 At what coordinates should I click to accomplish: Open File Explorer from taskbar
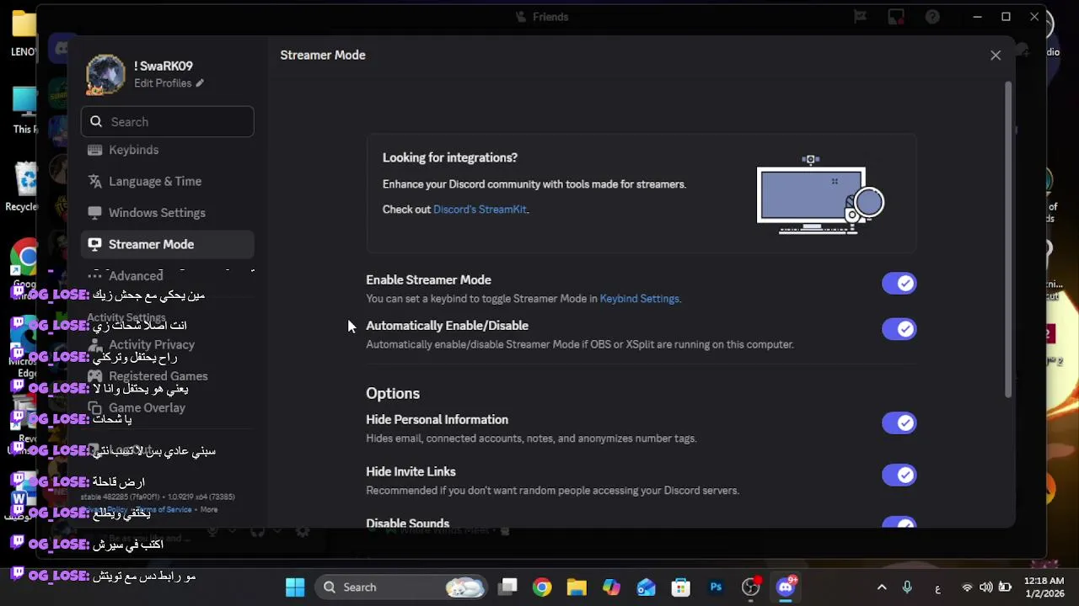coord(577,587)
